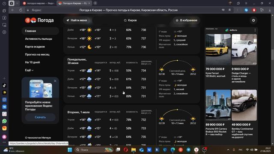Switch the РУС input language indicator
The width and height of the screenshot is (274, 154).
tap(241, 150)
